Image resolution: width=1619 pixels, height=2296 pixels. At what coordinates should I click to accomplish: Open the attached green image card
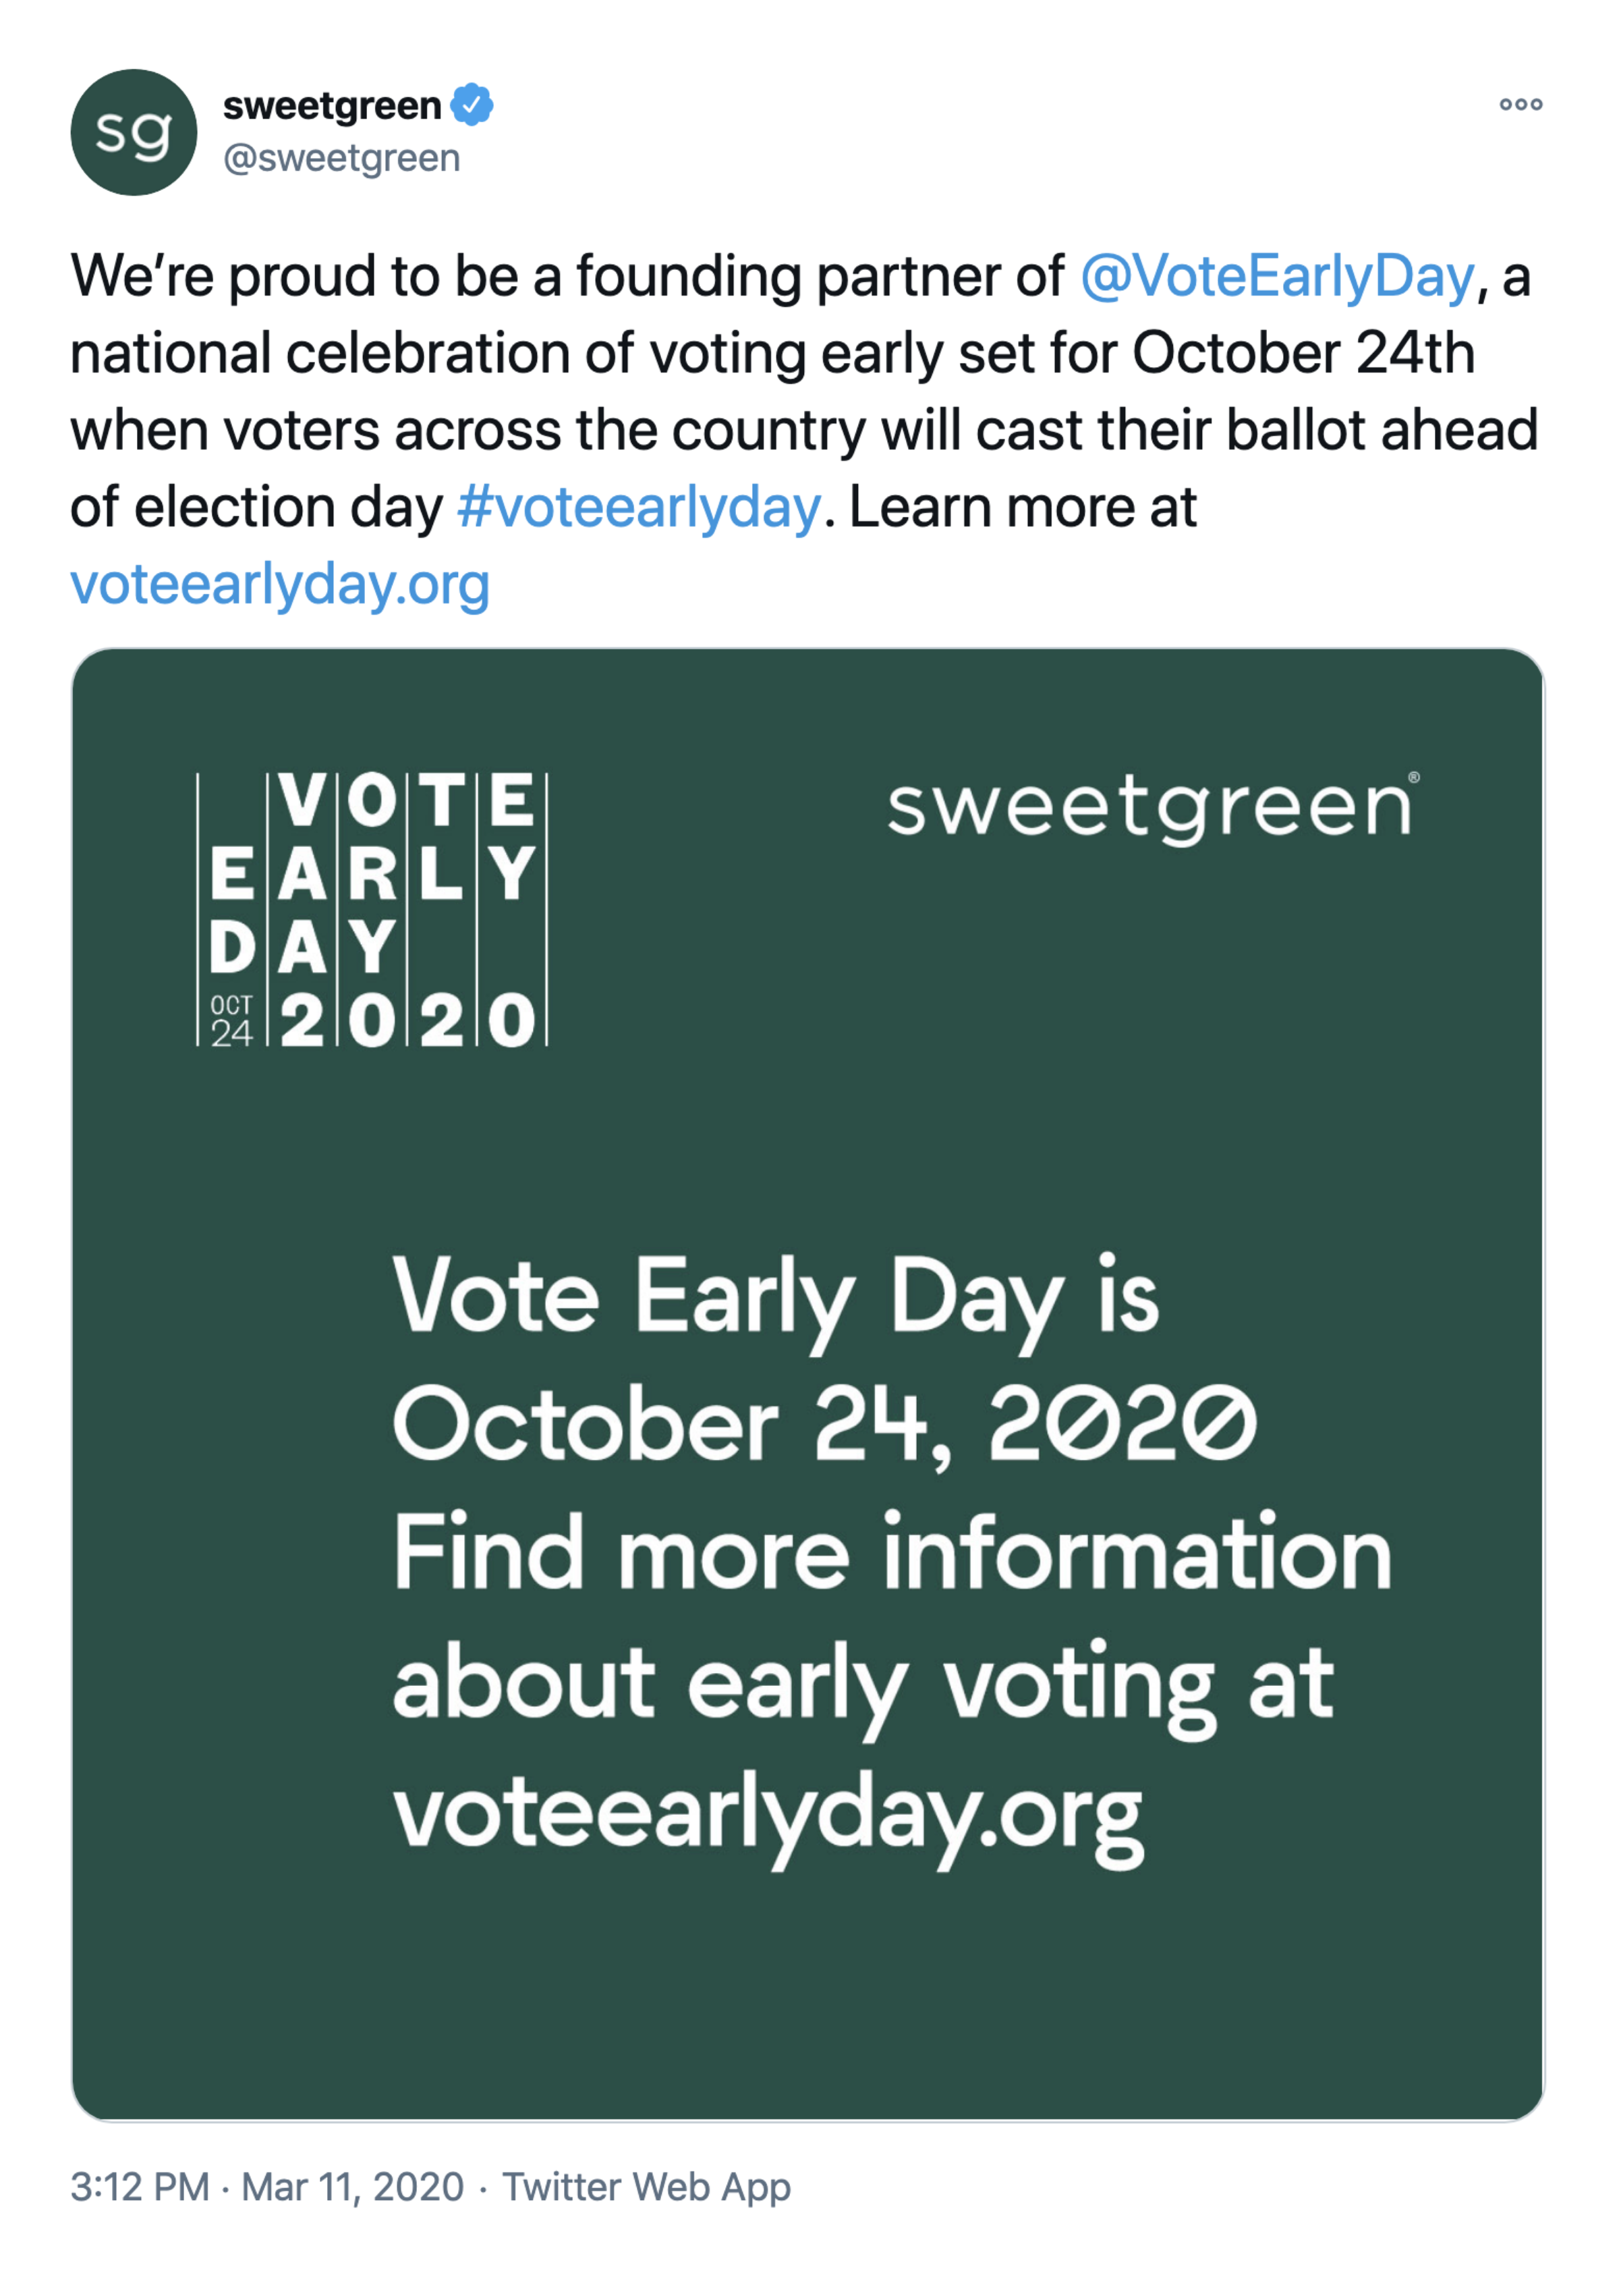click(x=807, y=1384)
